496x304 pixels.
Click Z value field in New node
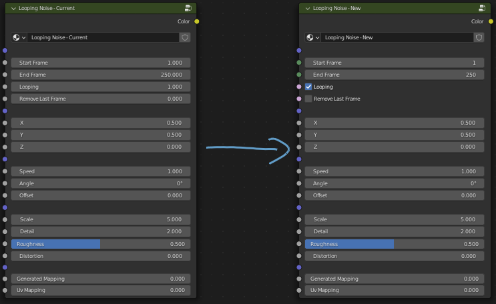tap(395, 147)
